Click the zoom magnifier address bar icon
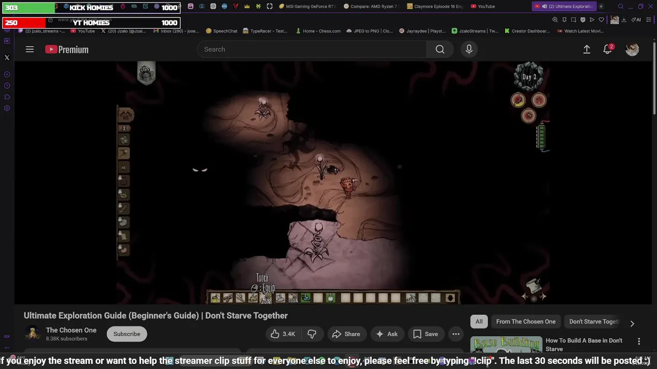 tap(555, 20)
